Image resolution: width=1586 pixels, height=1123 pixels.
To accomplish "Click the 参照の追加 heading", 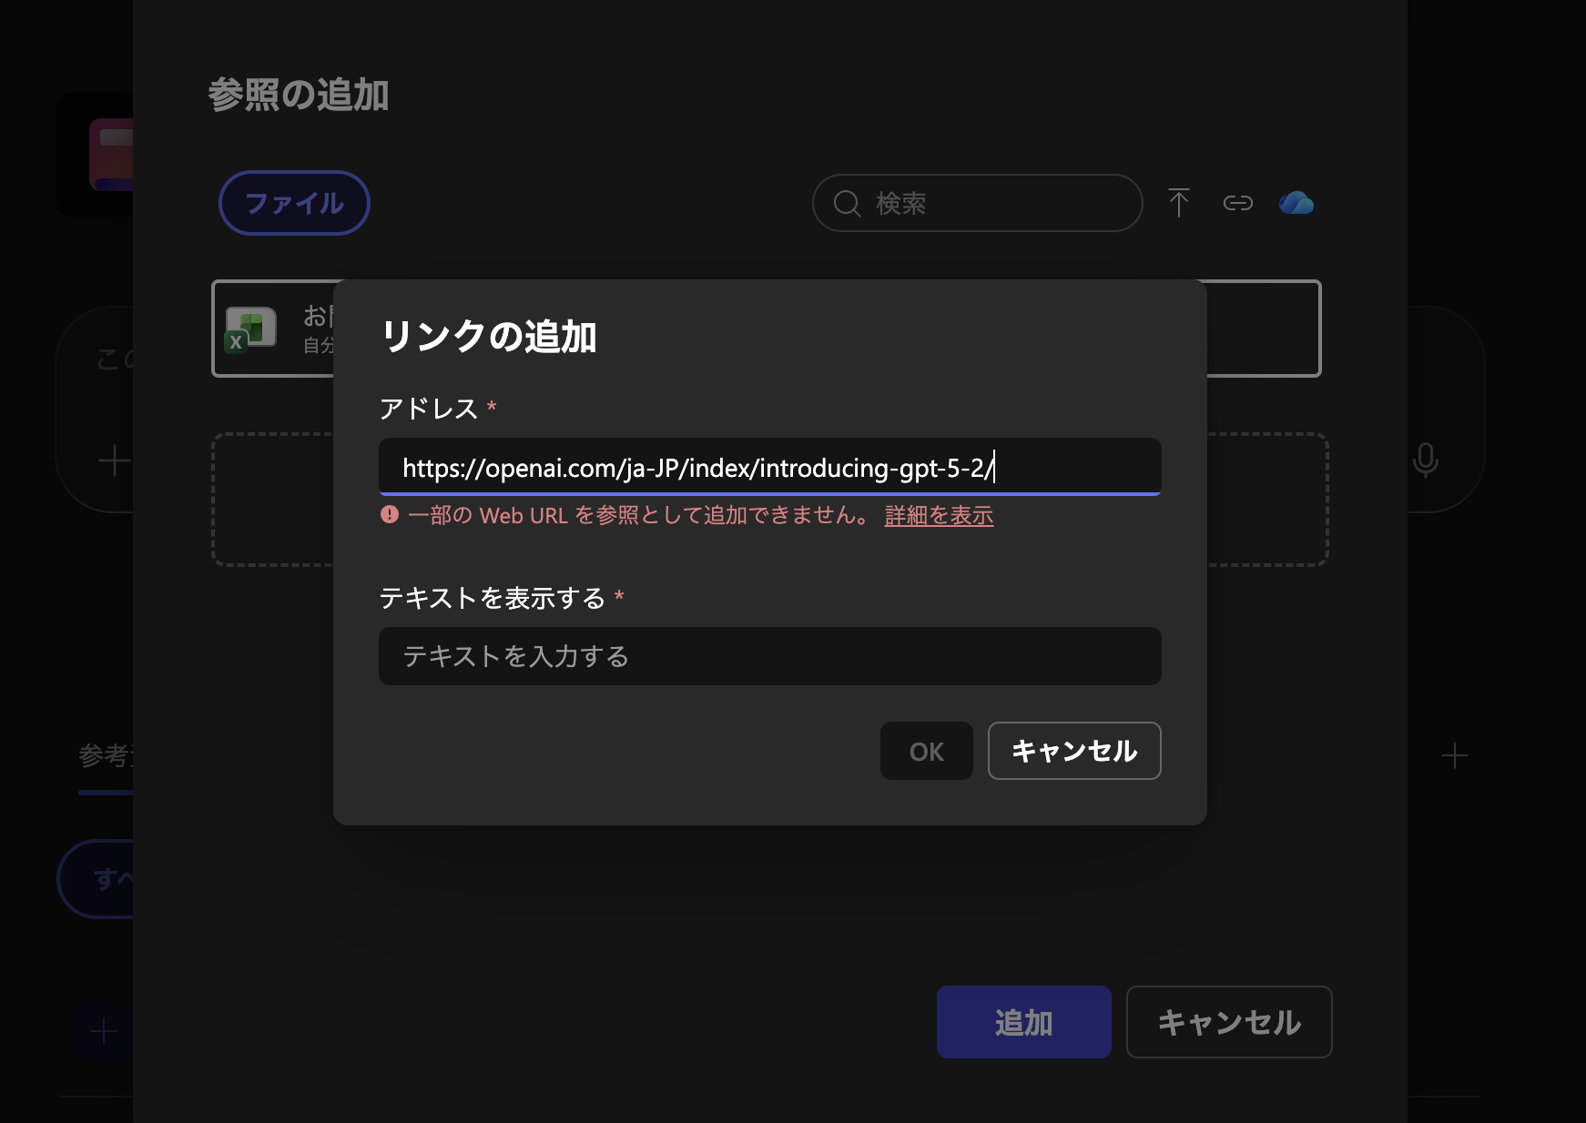I will pyautogui.click(x=299, y=96).
